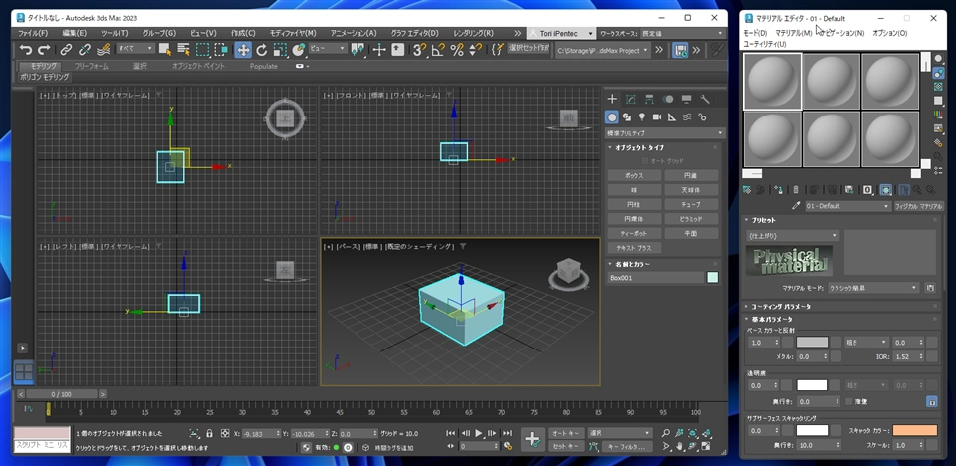956x466 pixels.
Task: Click the ボックス (Box) primitive button
Action: pos(634,175)
